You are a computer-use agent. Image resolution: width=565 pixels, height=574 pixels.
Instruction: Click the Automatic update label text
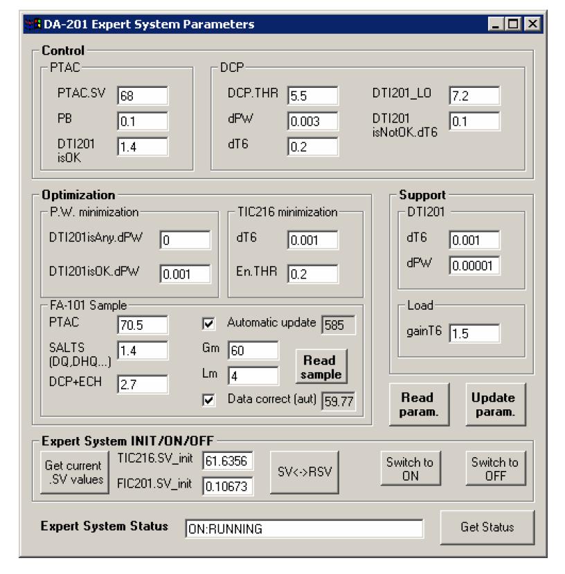(x=271, y=322)
